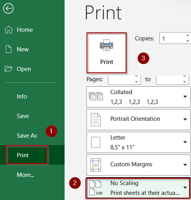The image size is (191, 200).
Task: Click the Collated stacked pages icon
Action: pos(96,96)
